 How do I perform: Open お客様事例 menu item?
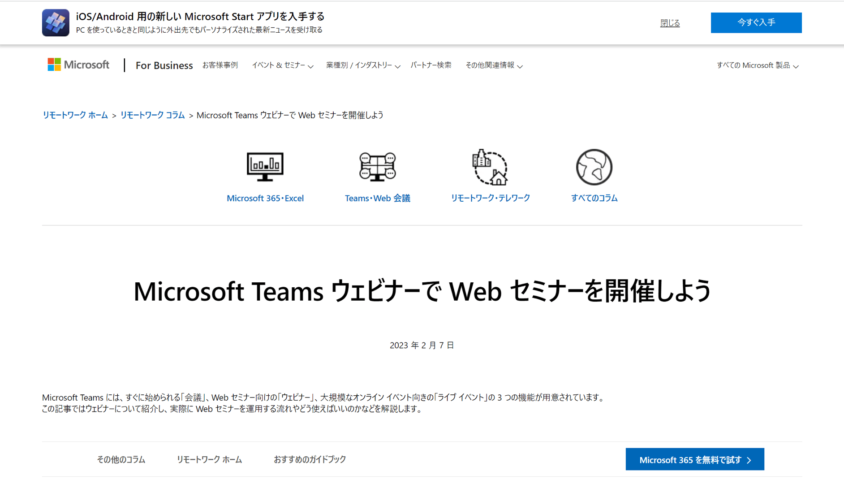point(220,65)
